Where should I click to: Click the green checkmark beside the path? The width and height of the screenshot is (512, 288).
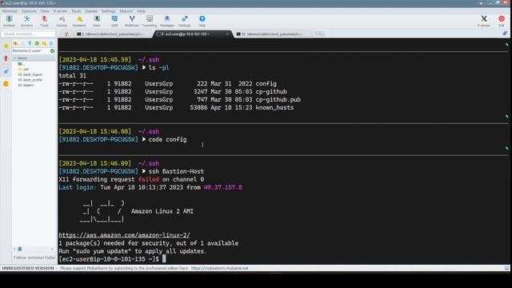click(x=52, y=51)
